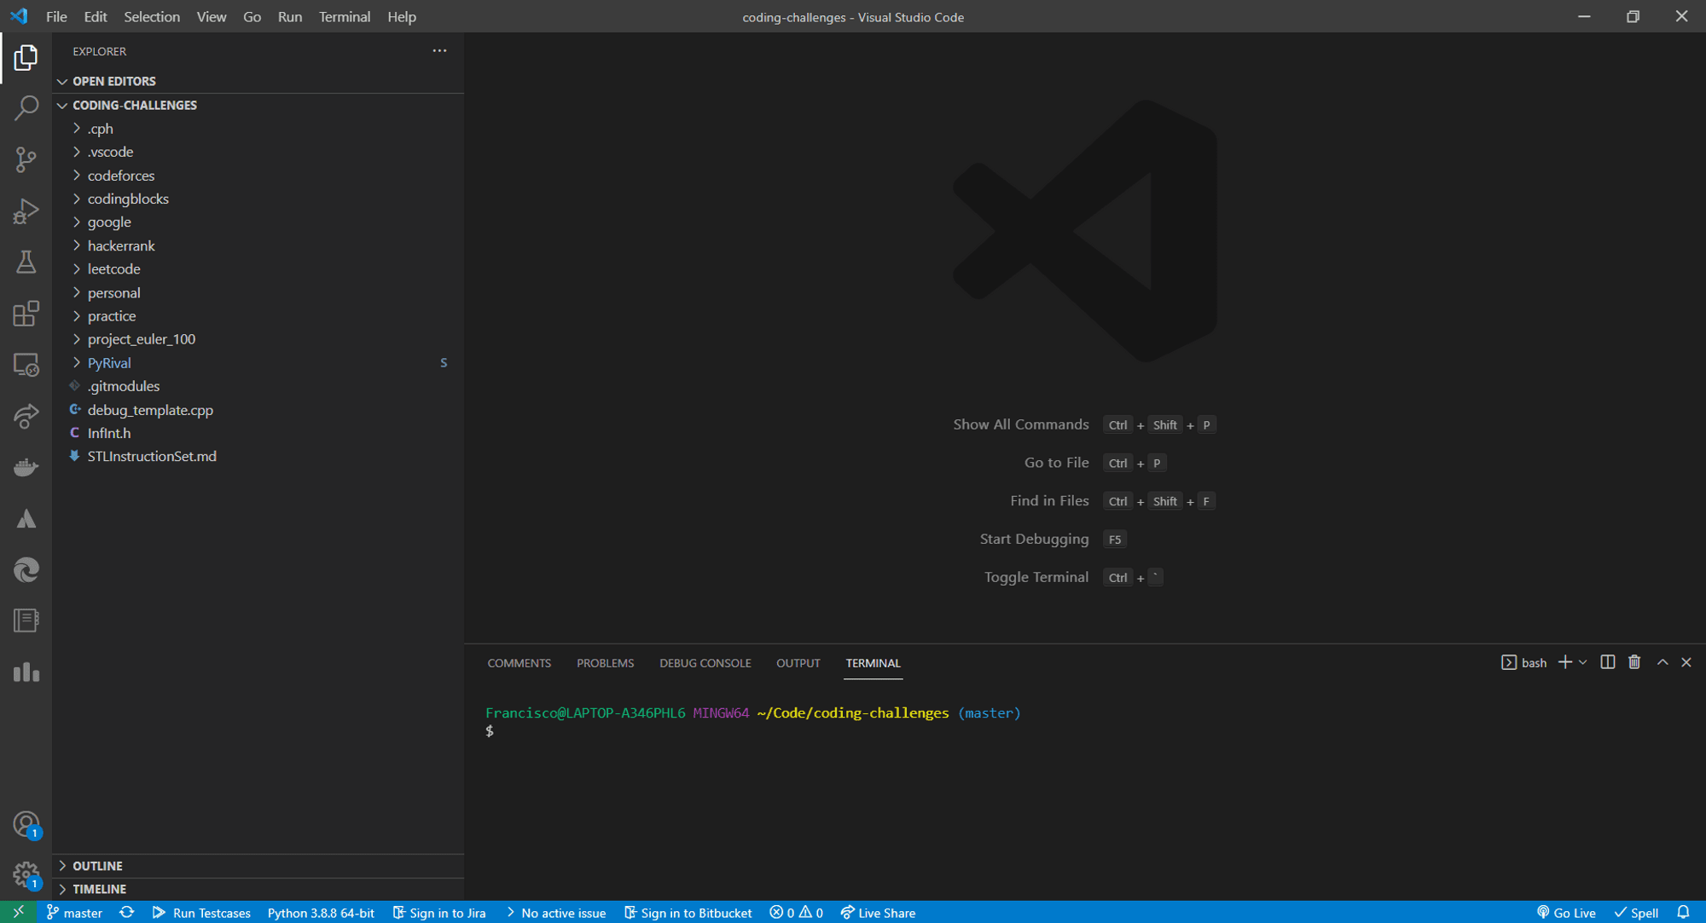Open the Search view
The width and height of the screenshot is (1706, 923).
coord(26,108)
